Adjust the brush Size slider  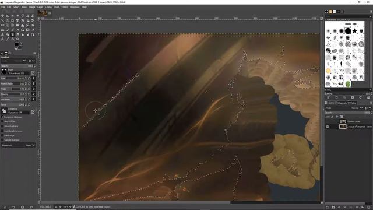pyautogui.click(x=14, y=78)
